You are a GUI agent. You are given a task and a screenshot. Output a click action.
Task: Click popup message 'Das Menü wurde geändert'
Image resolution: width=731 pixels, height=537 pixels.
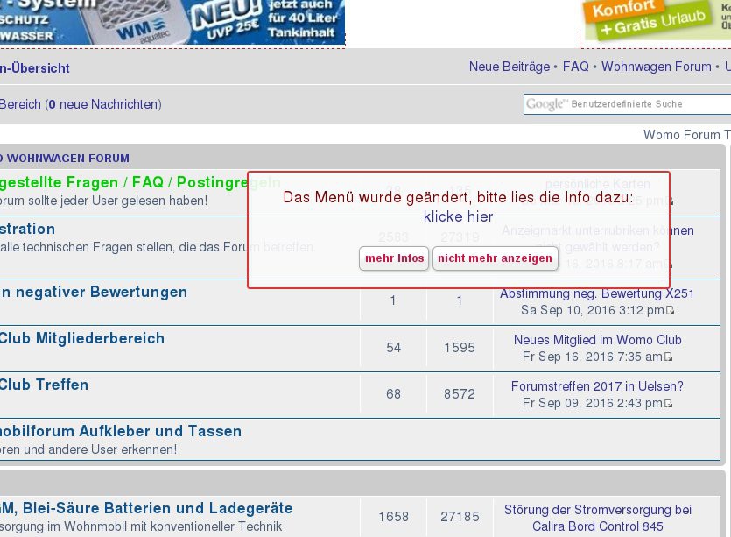coord(377,197)
